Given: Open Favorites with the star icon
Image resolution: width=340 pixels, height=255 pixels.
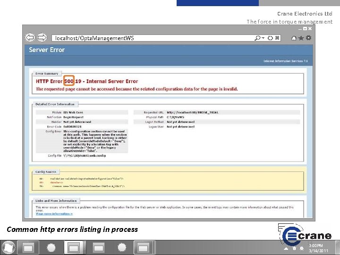Looking at the screenshot, I should (x=301, y=38).
